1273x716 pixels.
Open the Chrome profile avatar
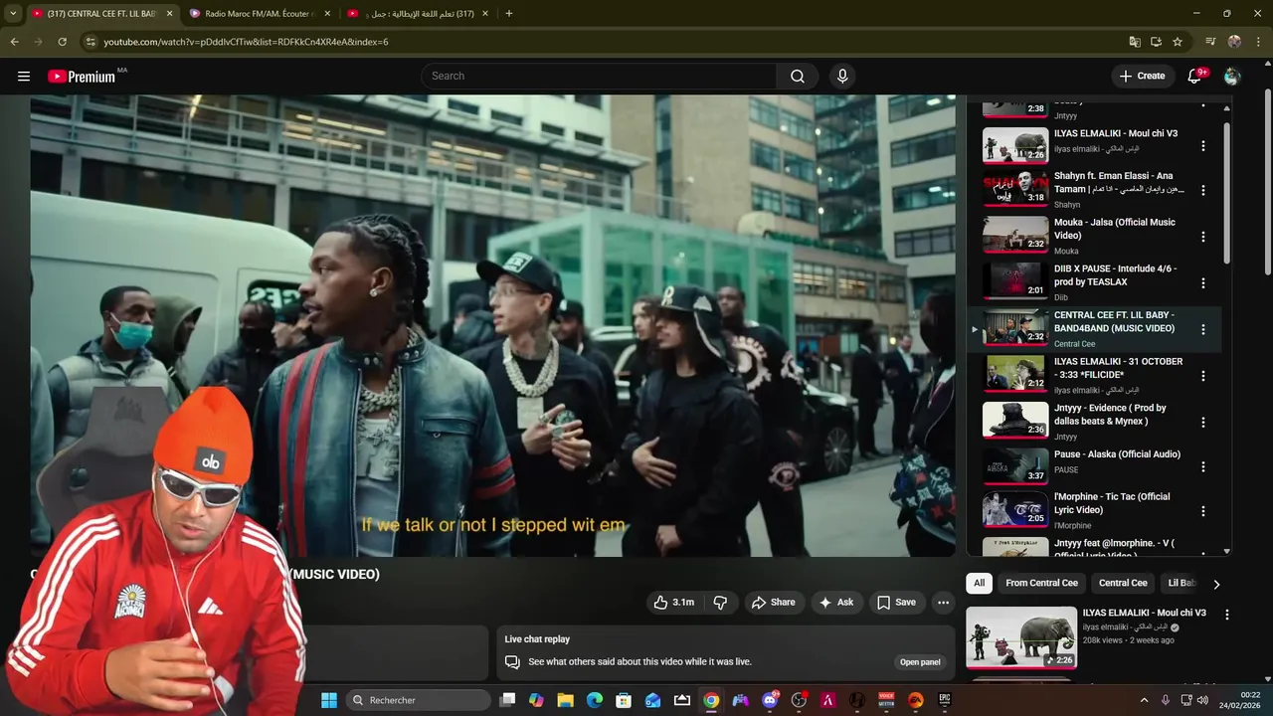[1234, 42]
